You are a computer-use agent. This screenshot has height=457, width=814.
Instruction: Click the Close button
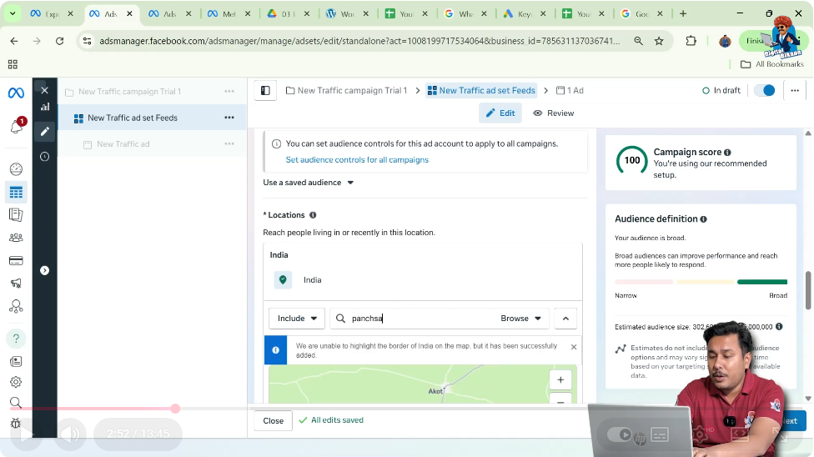[x=273, y=420]
